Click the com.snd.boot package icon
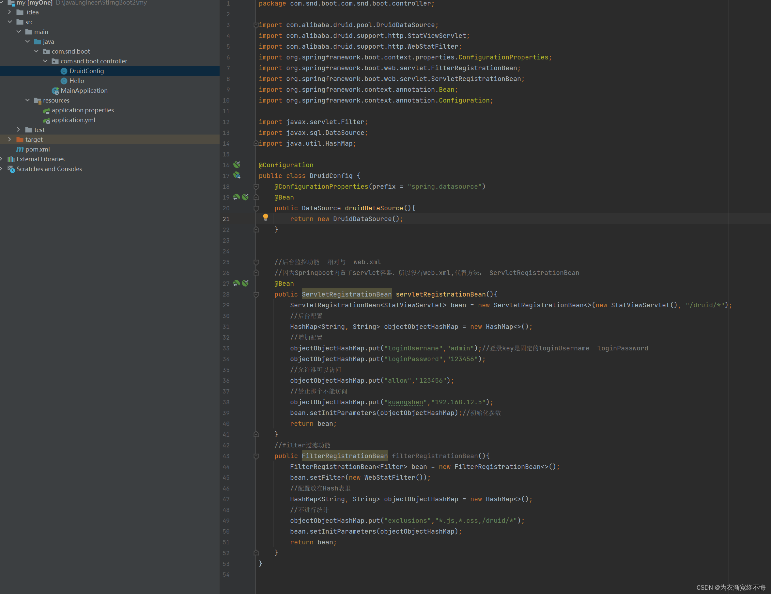The height and width of the screenshot is (594, 771). (x=46, y=52)
